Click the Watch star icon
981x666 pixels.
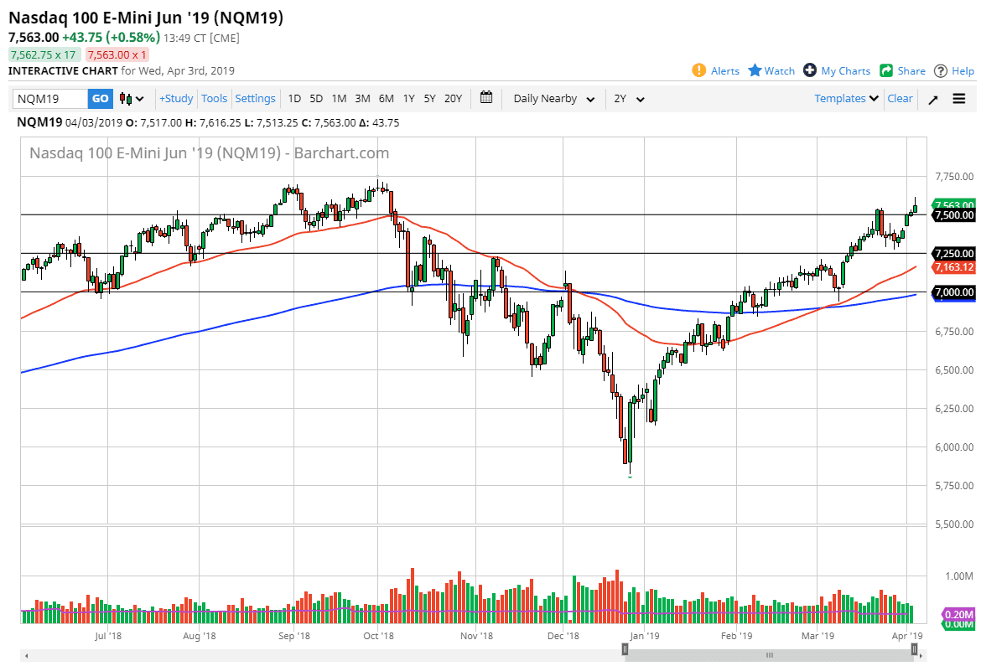click(753, 70)
